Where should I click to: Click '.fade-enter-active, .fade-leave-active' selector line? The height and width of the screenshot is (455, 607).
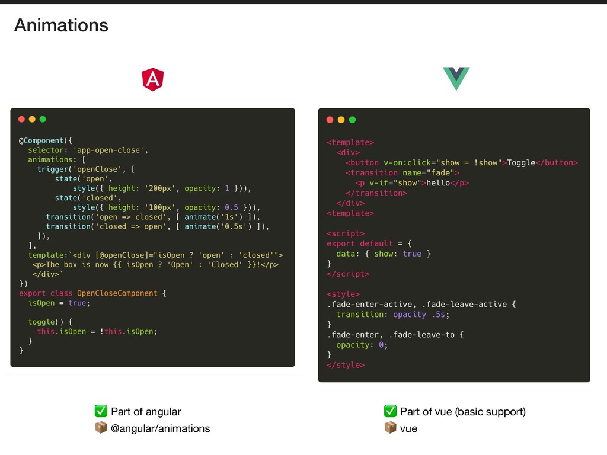(x=421, y=305)
